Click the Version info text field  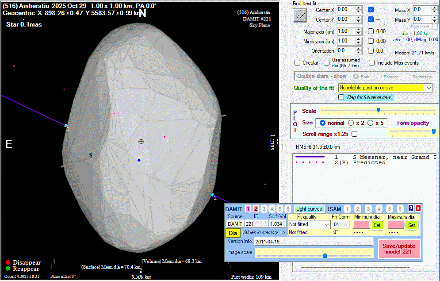pyautogui.click(x=314, y=242)
